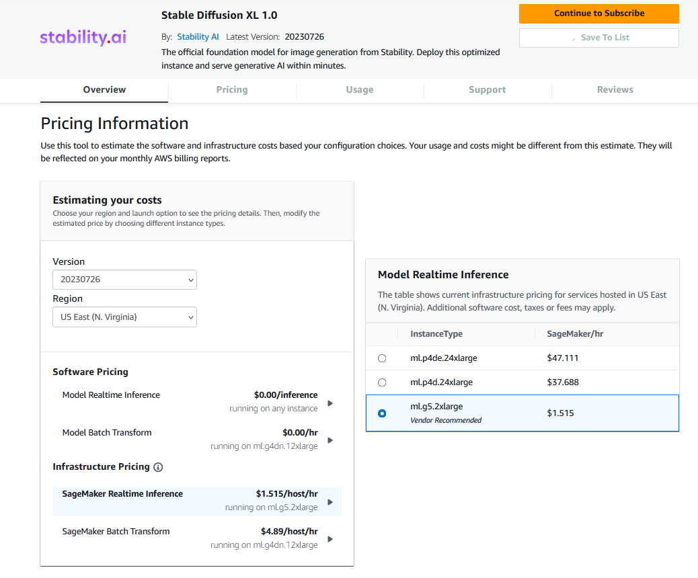Expand Model Batch Transform software pricing arrow
The image size is (698, 578).
(x=330, y=440)
